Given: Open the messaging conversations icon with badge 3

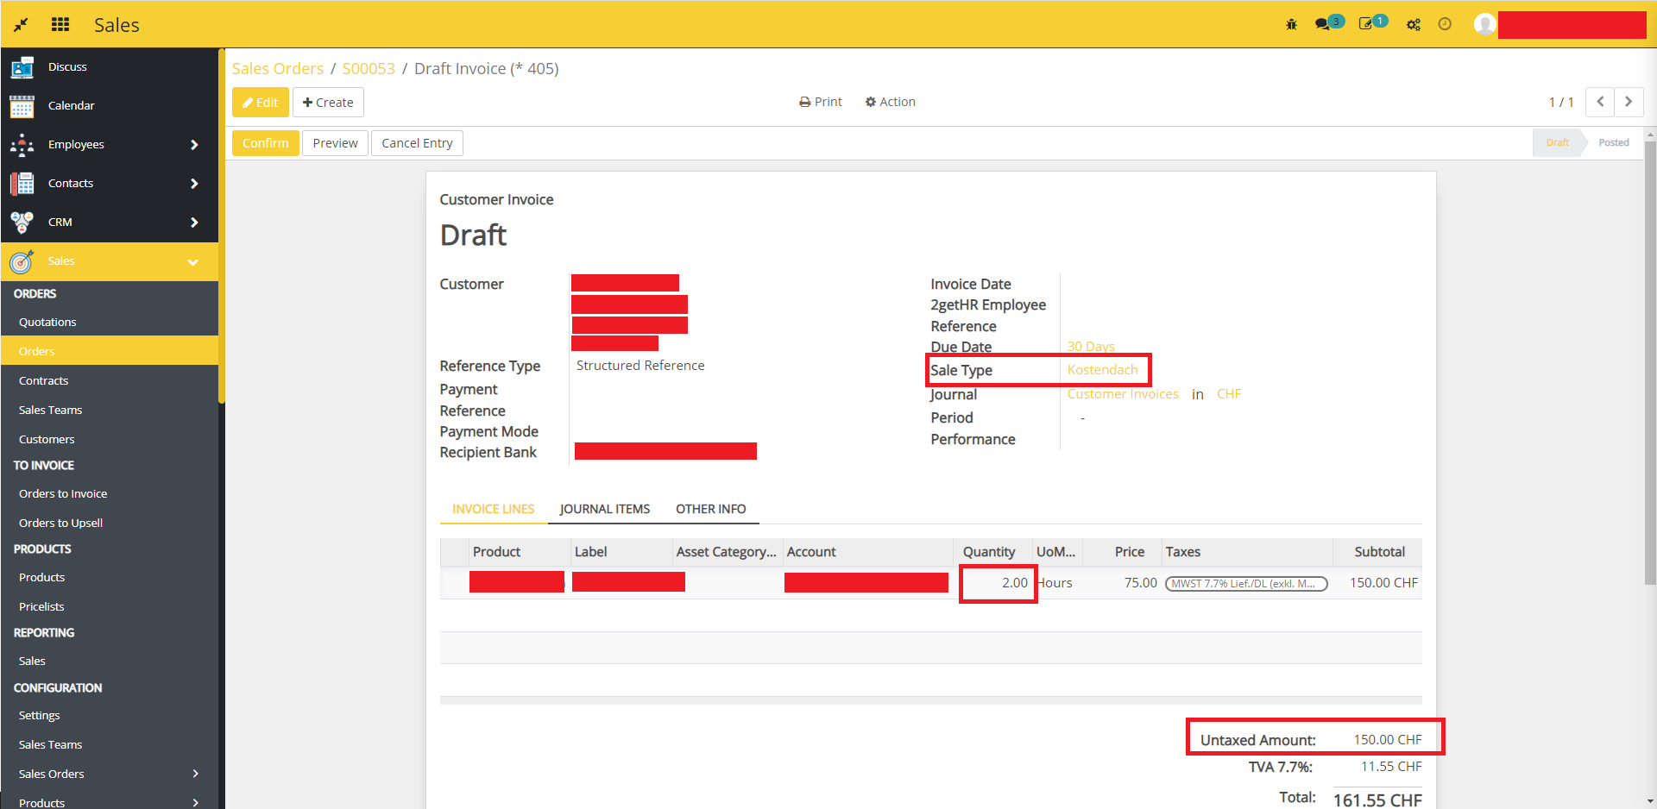Looking at the screenshot, I should point(1325,24).
